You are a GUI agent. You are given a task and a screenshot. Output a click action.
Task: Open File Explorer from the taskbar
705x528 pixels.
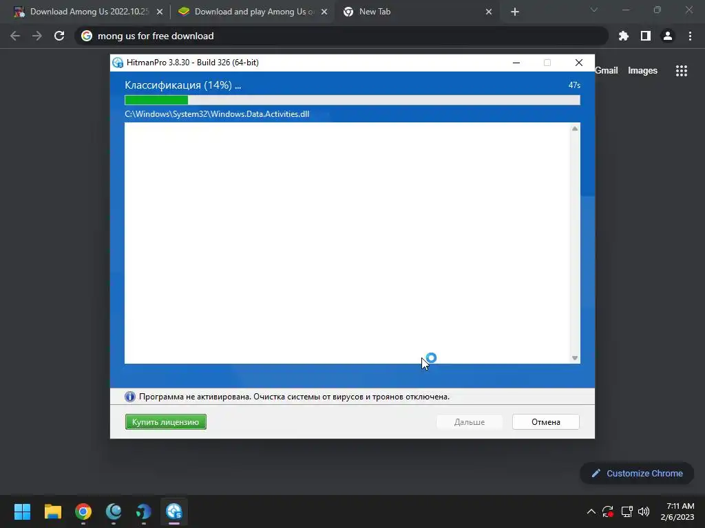tap(52, 511)
